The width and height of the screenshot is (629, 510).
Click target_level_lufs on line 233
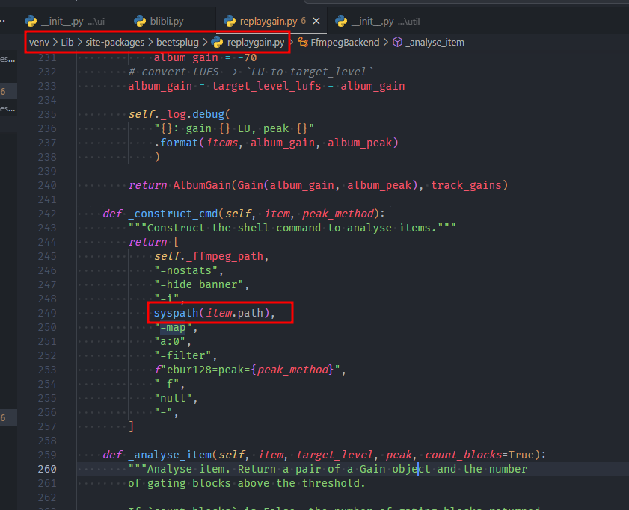(x=266, y=86)
